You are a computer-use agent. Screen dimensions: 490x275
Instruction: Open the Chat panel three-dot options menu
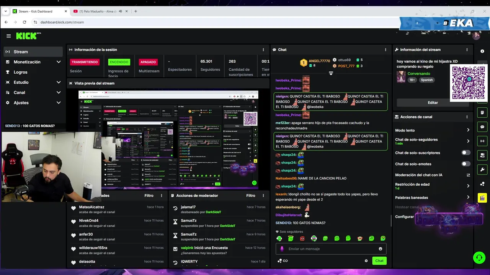pos(385,50)
